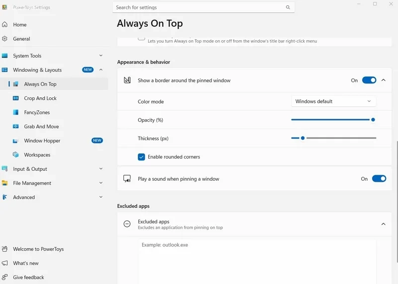Select Always On Top in sidebar
The width and height of the screenshot is (398, 284).
[54, 84]
